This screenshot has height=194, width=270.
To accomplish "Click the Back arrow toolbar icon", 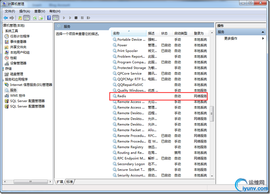I will (6, 18).
